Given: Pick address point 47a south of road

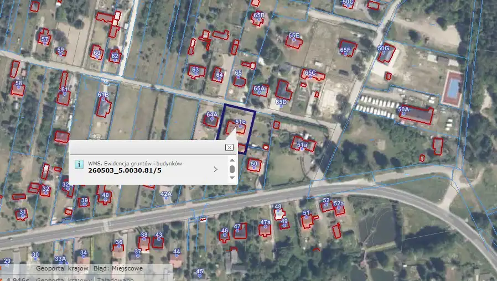Looking at the screenshot, I should (x=265, y=227).
